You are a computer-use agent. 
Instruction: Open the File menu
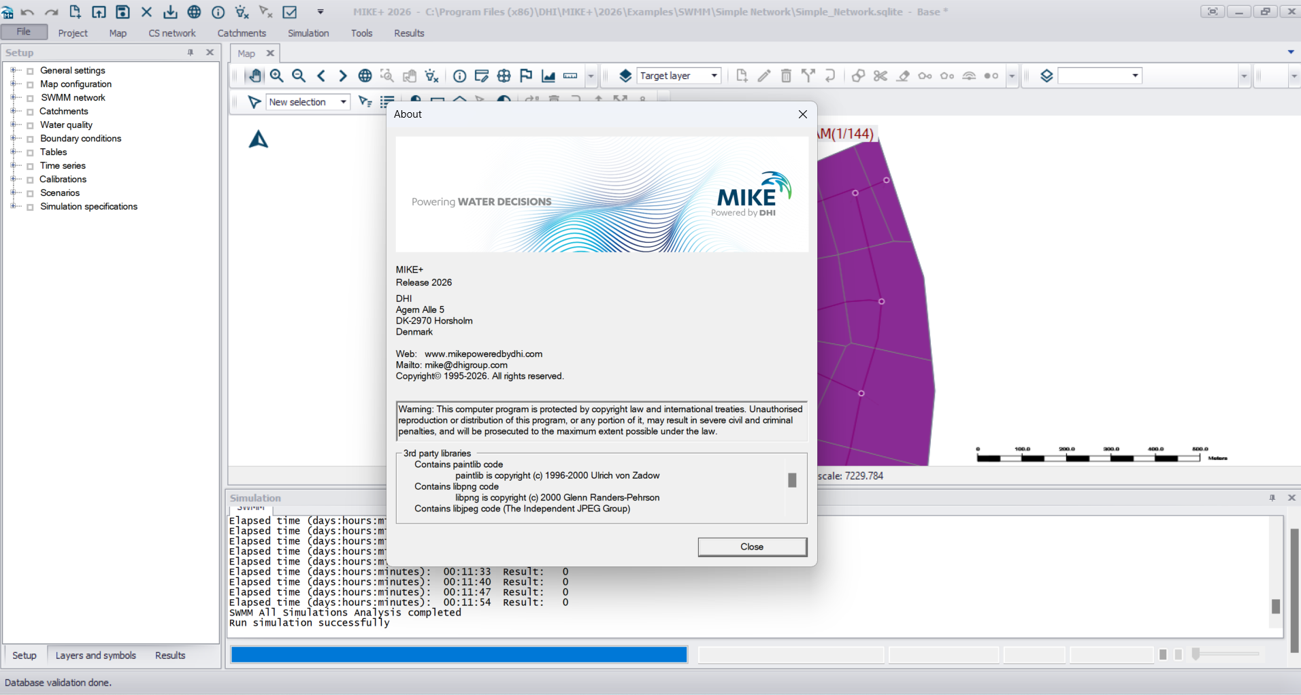pyautogui.click(x=24, y=32)
